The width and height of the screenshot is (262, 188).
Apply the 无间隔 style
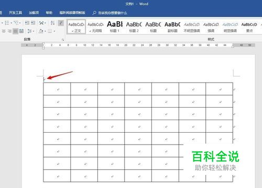click(95, 27)
